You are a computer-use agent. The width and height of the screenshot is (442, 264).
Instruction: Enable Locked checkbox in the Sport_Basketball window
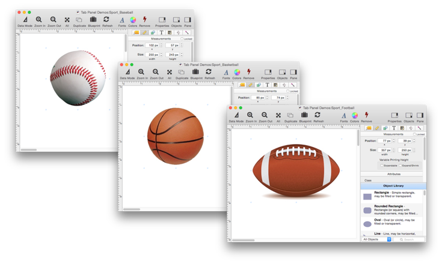click(x=288, y=91)
